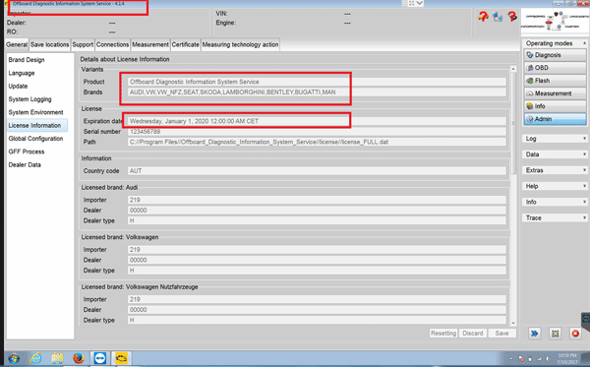Click the Brands field
The width and height of the screenshot is (590, 367).
[317, 92]
